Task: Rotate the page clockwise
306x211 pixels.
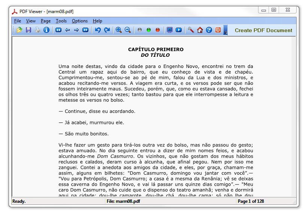Action: pyautogui.click(x=107, y=30)
